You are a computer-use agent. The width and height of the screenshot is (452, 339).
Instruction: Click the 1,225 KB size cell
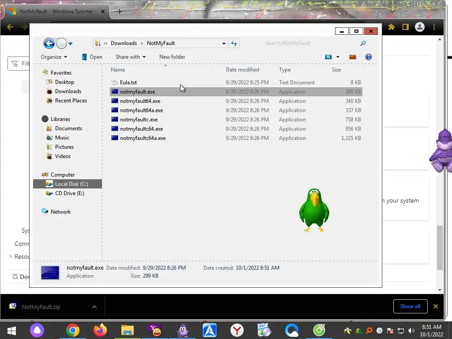point(351,138)
